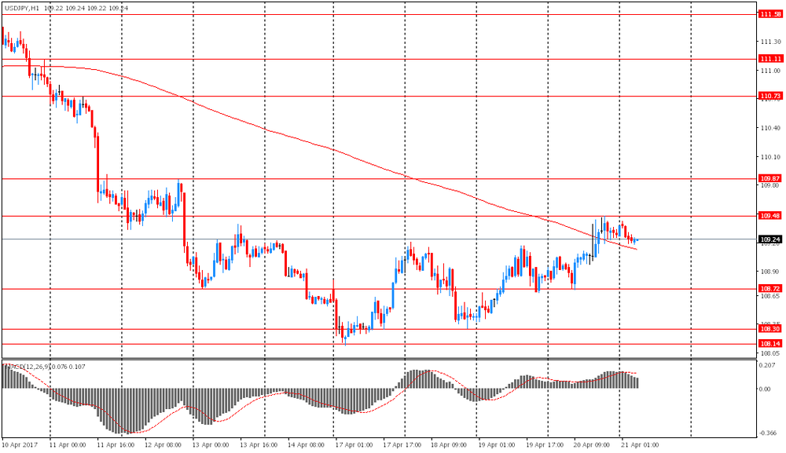Click the 13 Apr 16:00 time label
786x453 pixels.
[258, 444]
